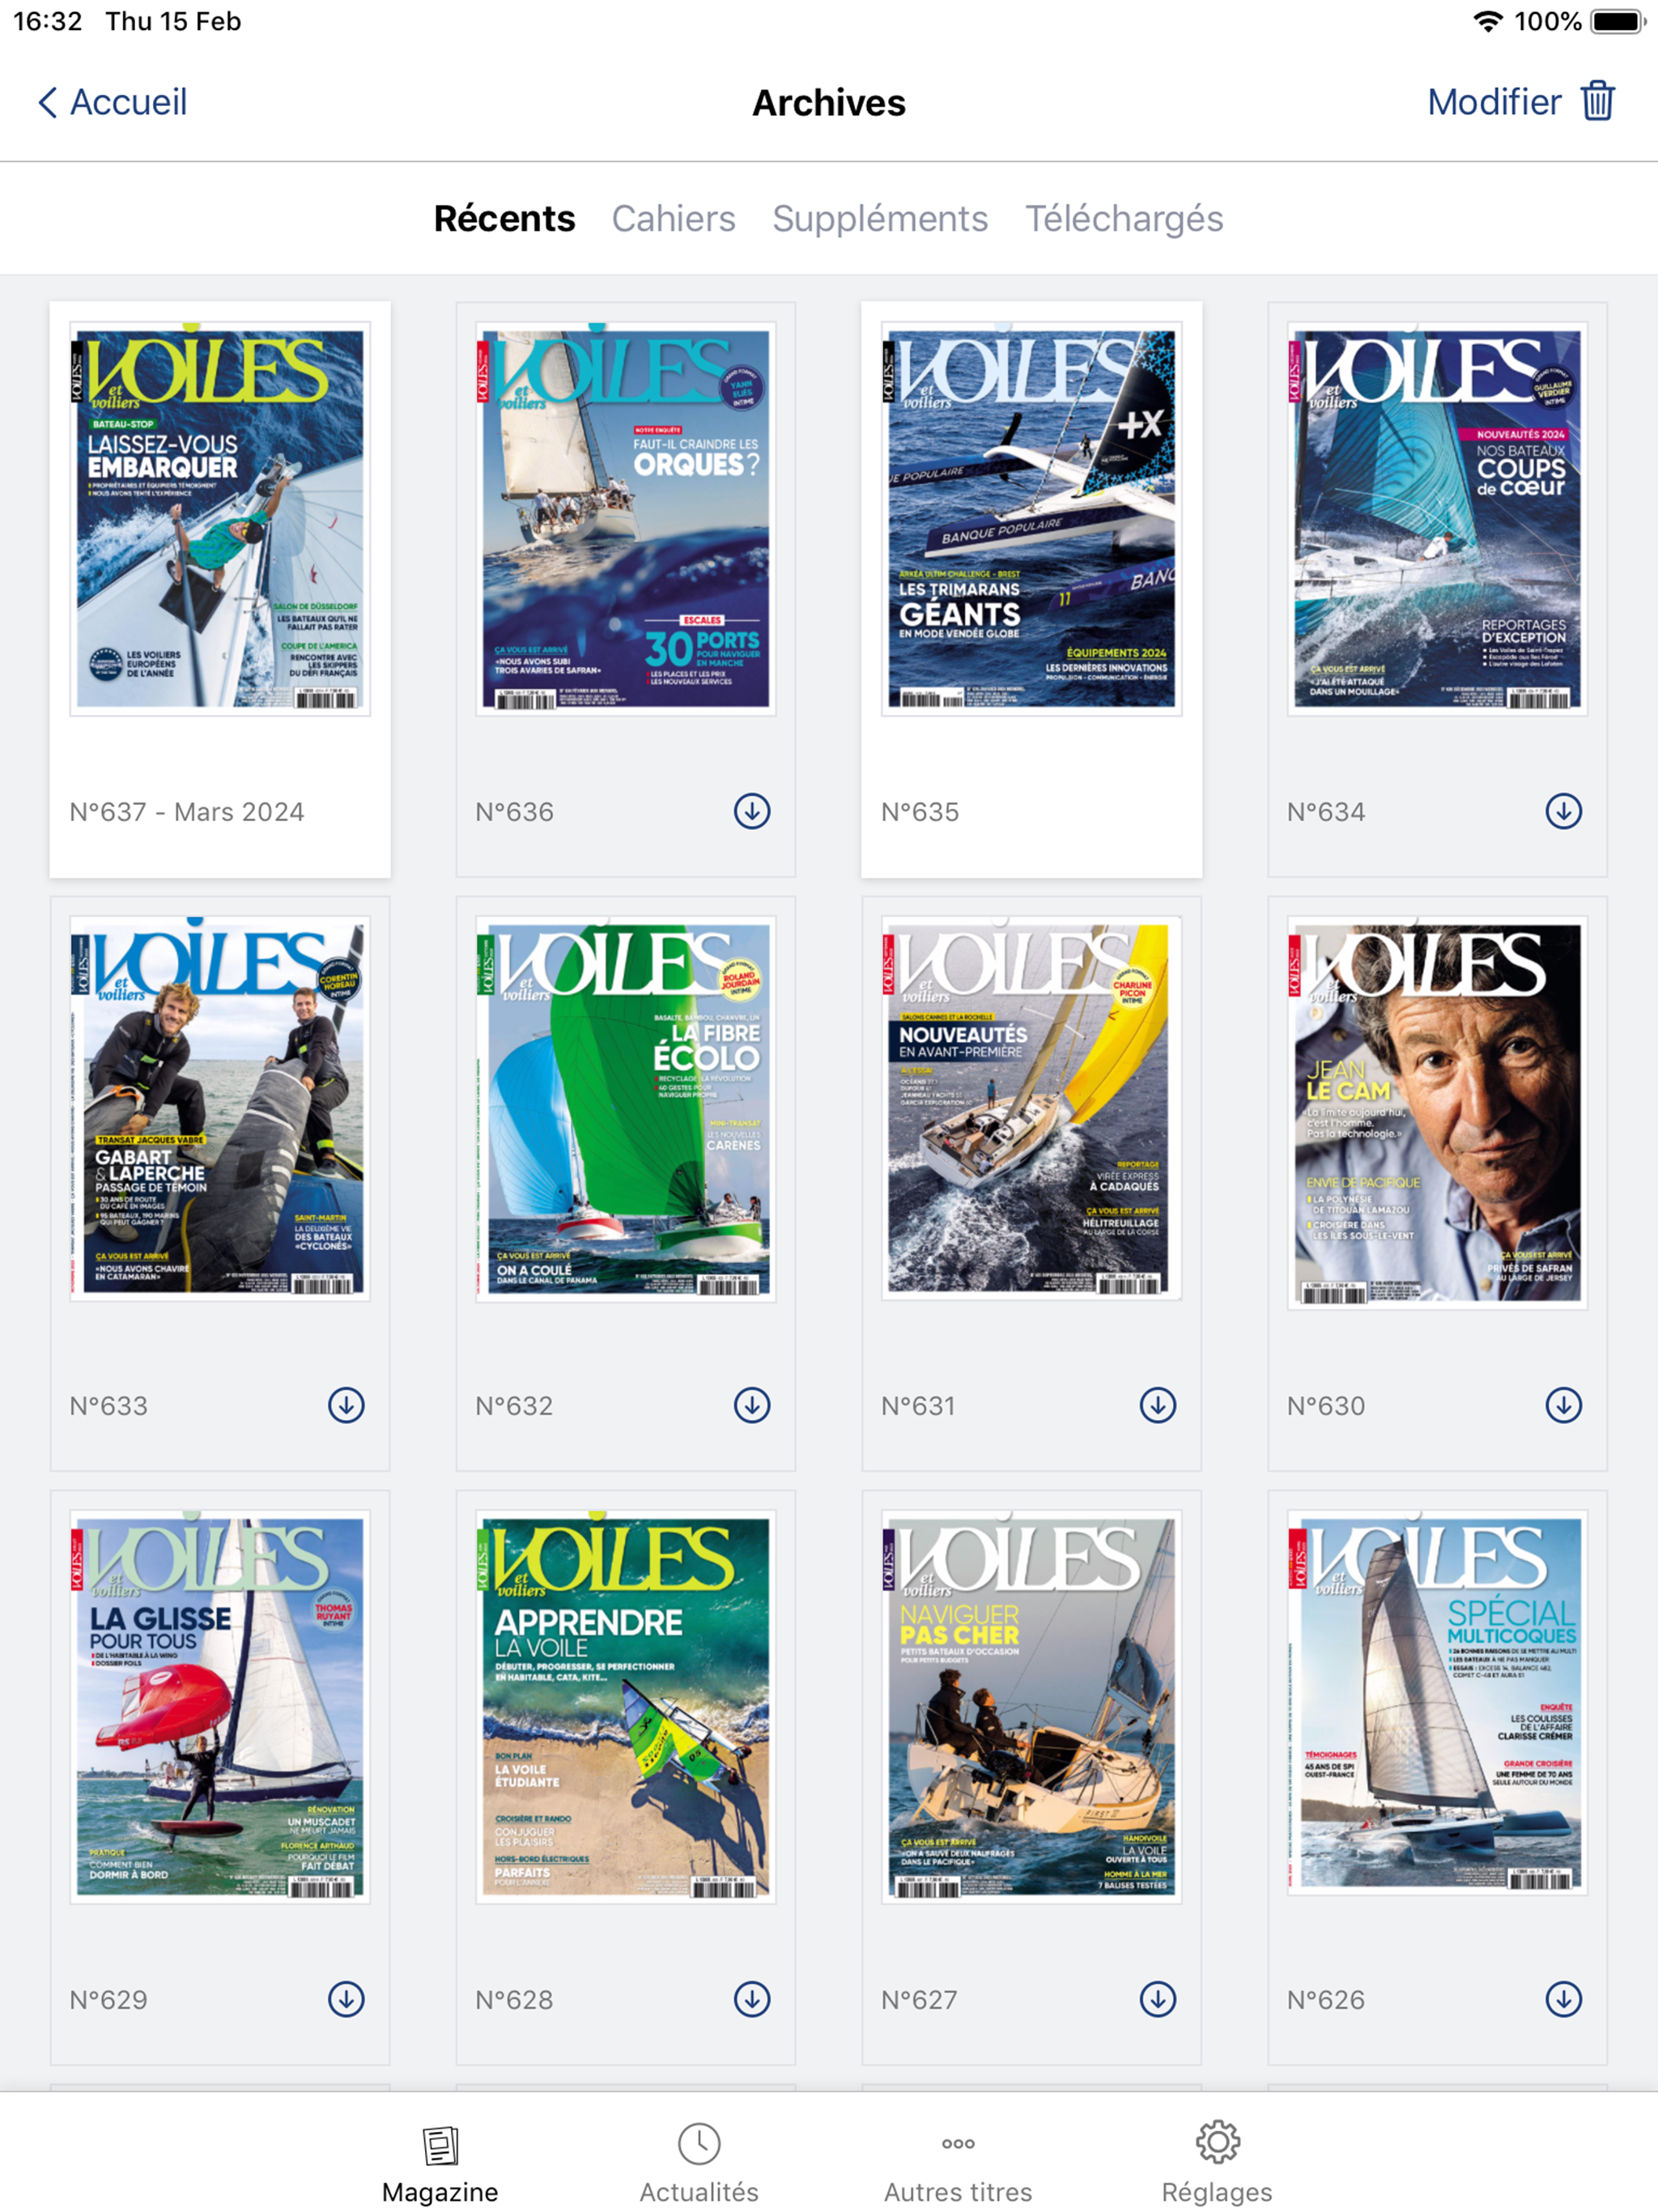The image size is (1658, 2212).
Task: Open Autres titres in bottom bar
Action: pos(958,2162)
